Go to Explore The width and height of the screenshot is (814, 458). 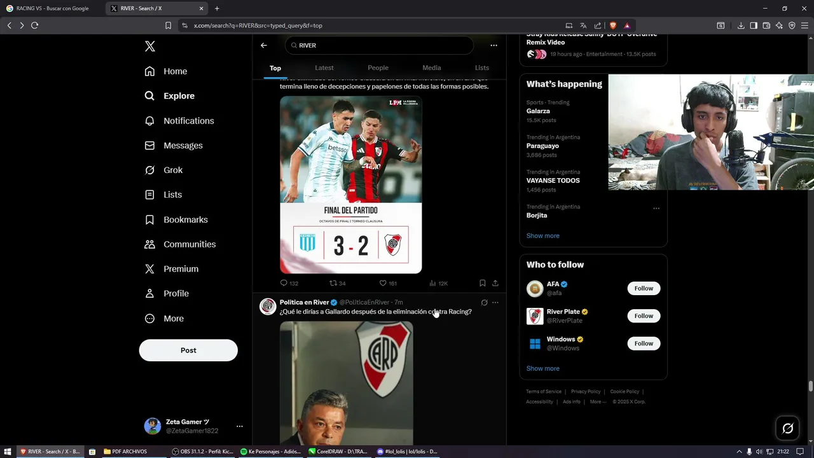[x=169, y=96]
